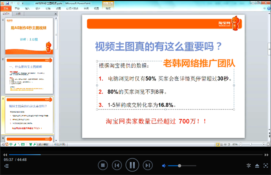Click the 85% zoom level in status bar
Viewport: 271px width, 175px height.
pyautogui.click(x=235, y=144)
